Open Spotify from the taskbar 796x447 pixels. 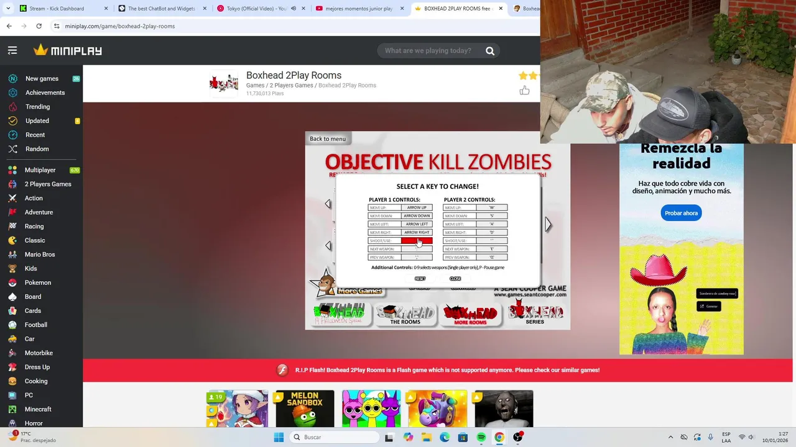[x=481, y=437]
